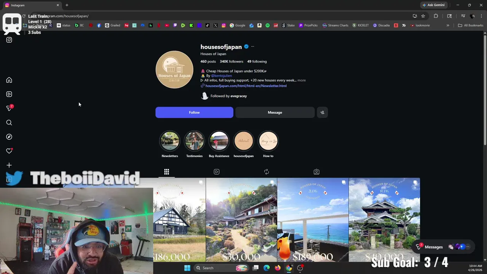Open OBS Studio from the taskbar
The image size is (487, 274).
coord(300,268)
